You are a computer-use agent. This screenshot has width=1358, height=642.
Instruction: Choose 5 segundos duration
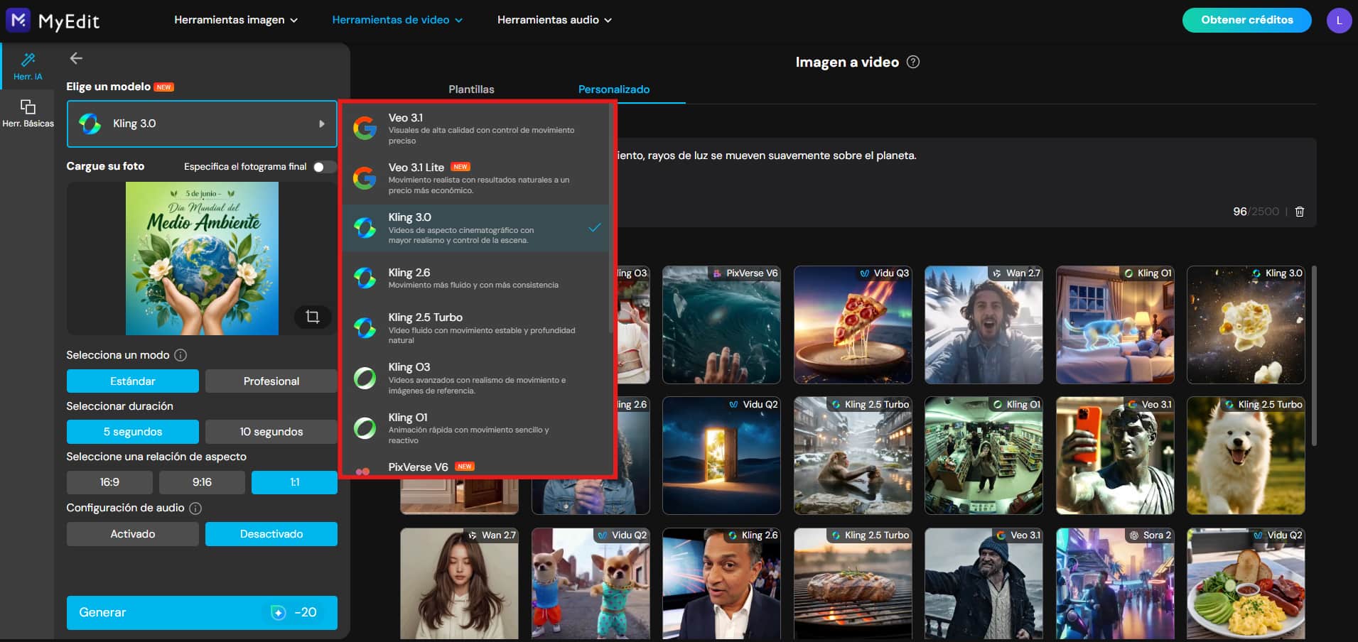(133, 432)
